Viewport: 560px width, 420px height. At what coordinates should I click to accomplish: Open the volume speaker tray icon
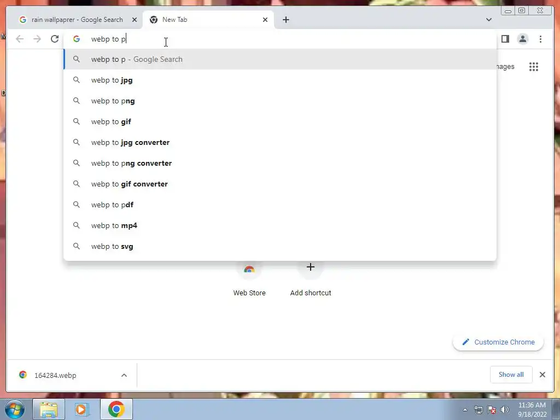505,410
